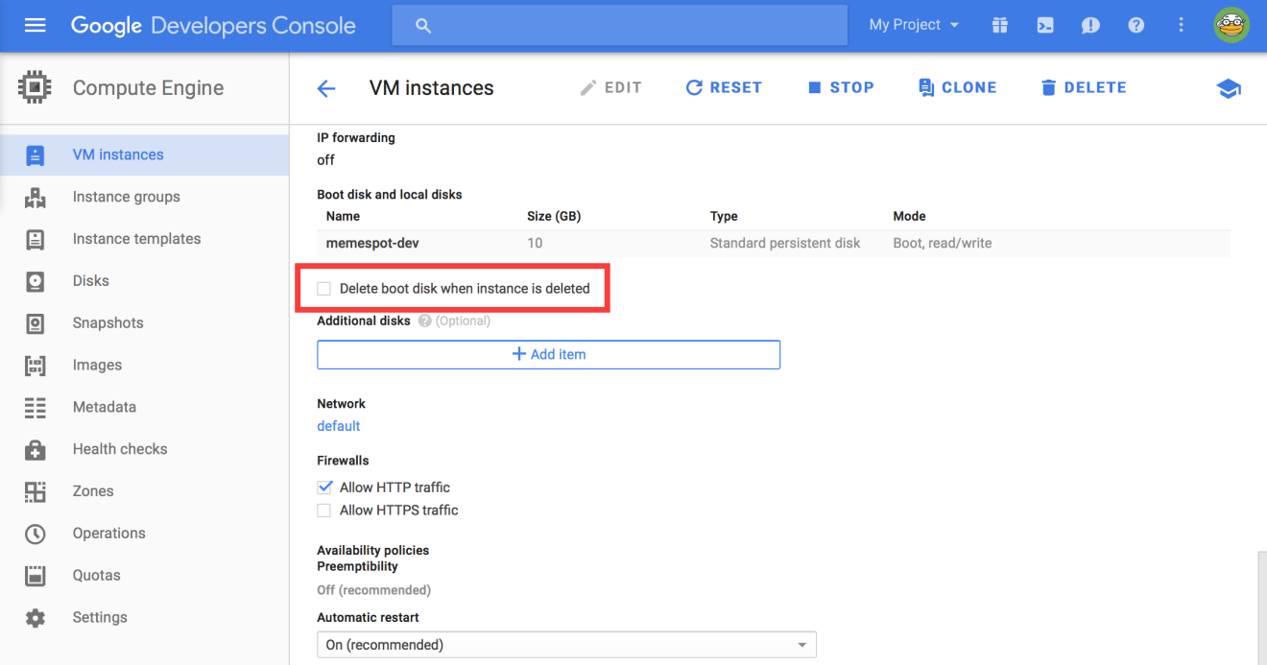Click the Metadata sidebar icon
Image resolution: width=1267 pixels, height=665 pixels.
[36, 407]
